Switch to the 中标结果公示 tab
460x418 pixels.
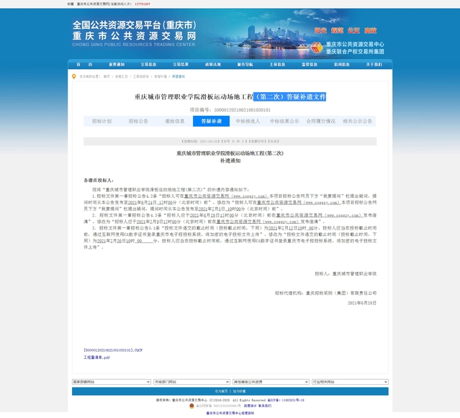coord(284,122)
